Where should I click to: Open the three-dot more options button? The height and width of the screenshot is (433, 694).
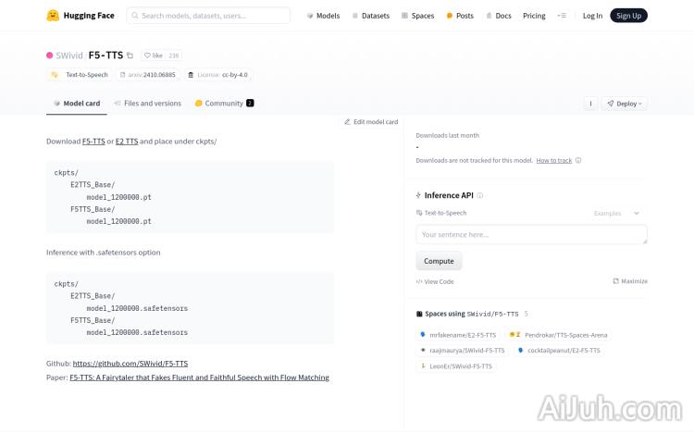(590, 104)
